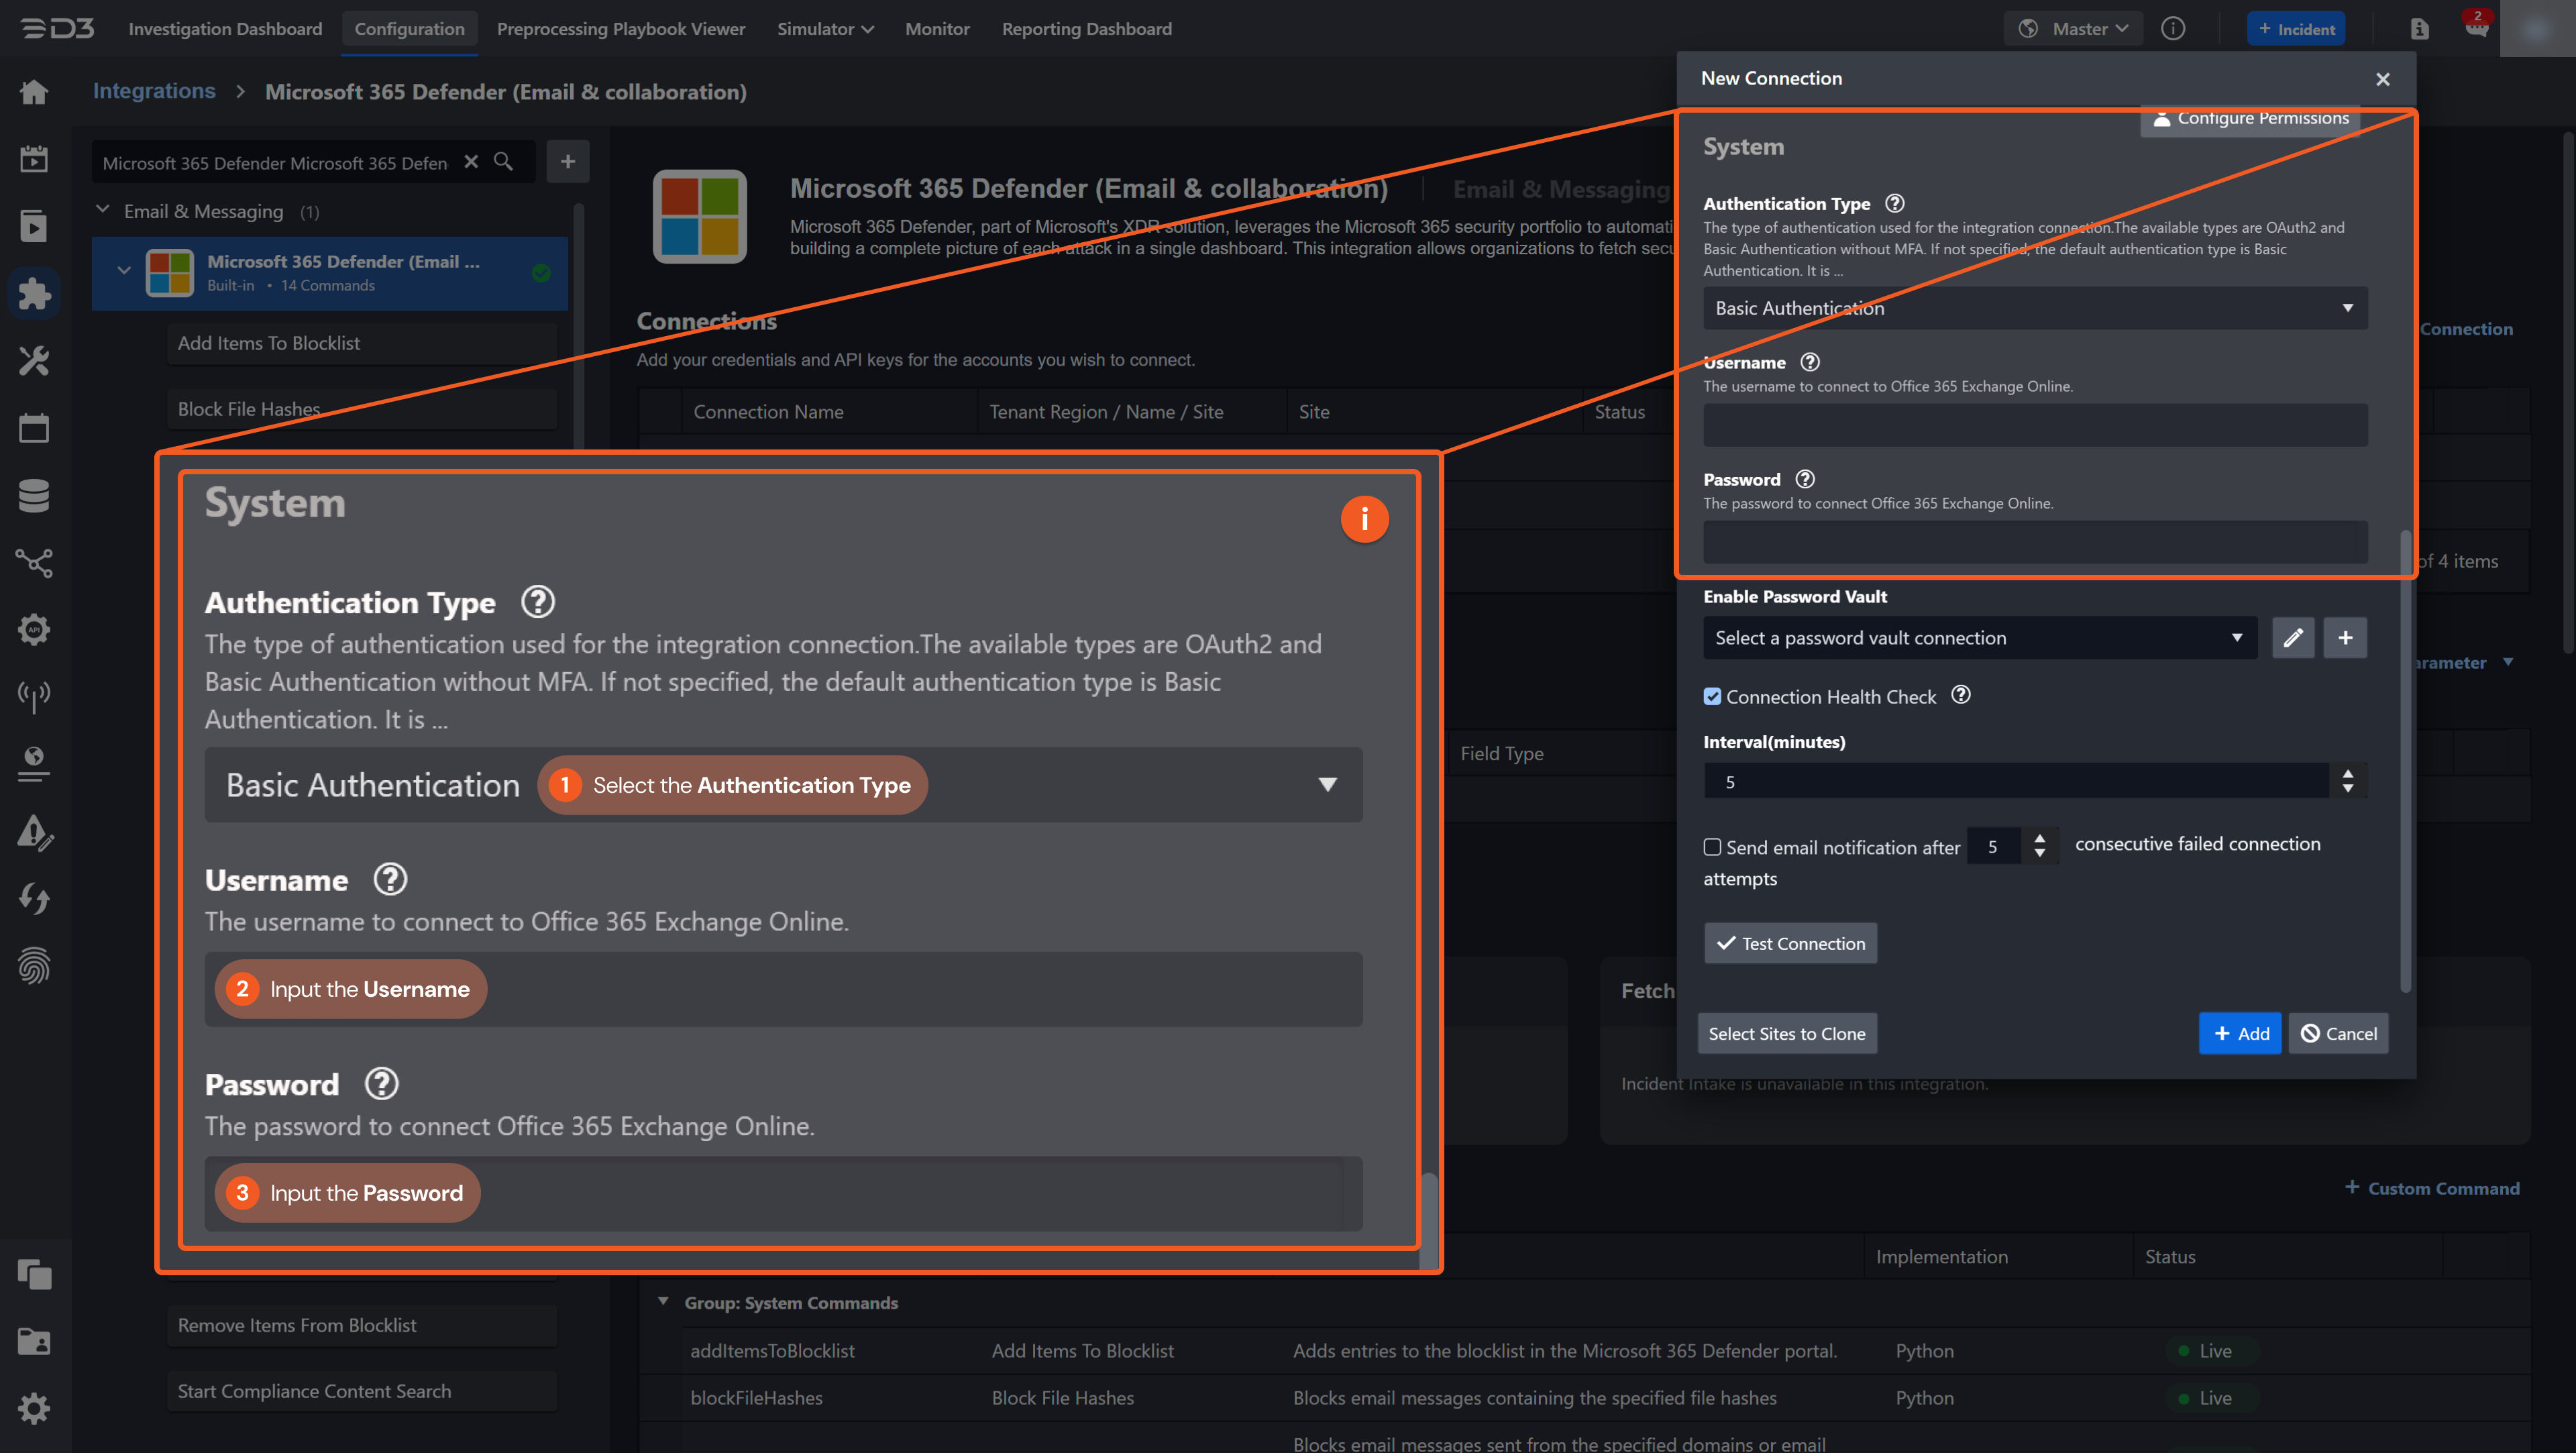Collapse the Email & Messaging section
This screenshot has height=1453, width=2576.
click(103, 210)
